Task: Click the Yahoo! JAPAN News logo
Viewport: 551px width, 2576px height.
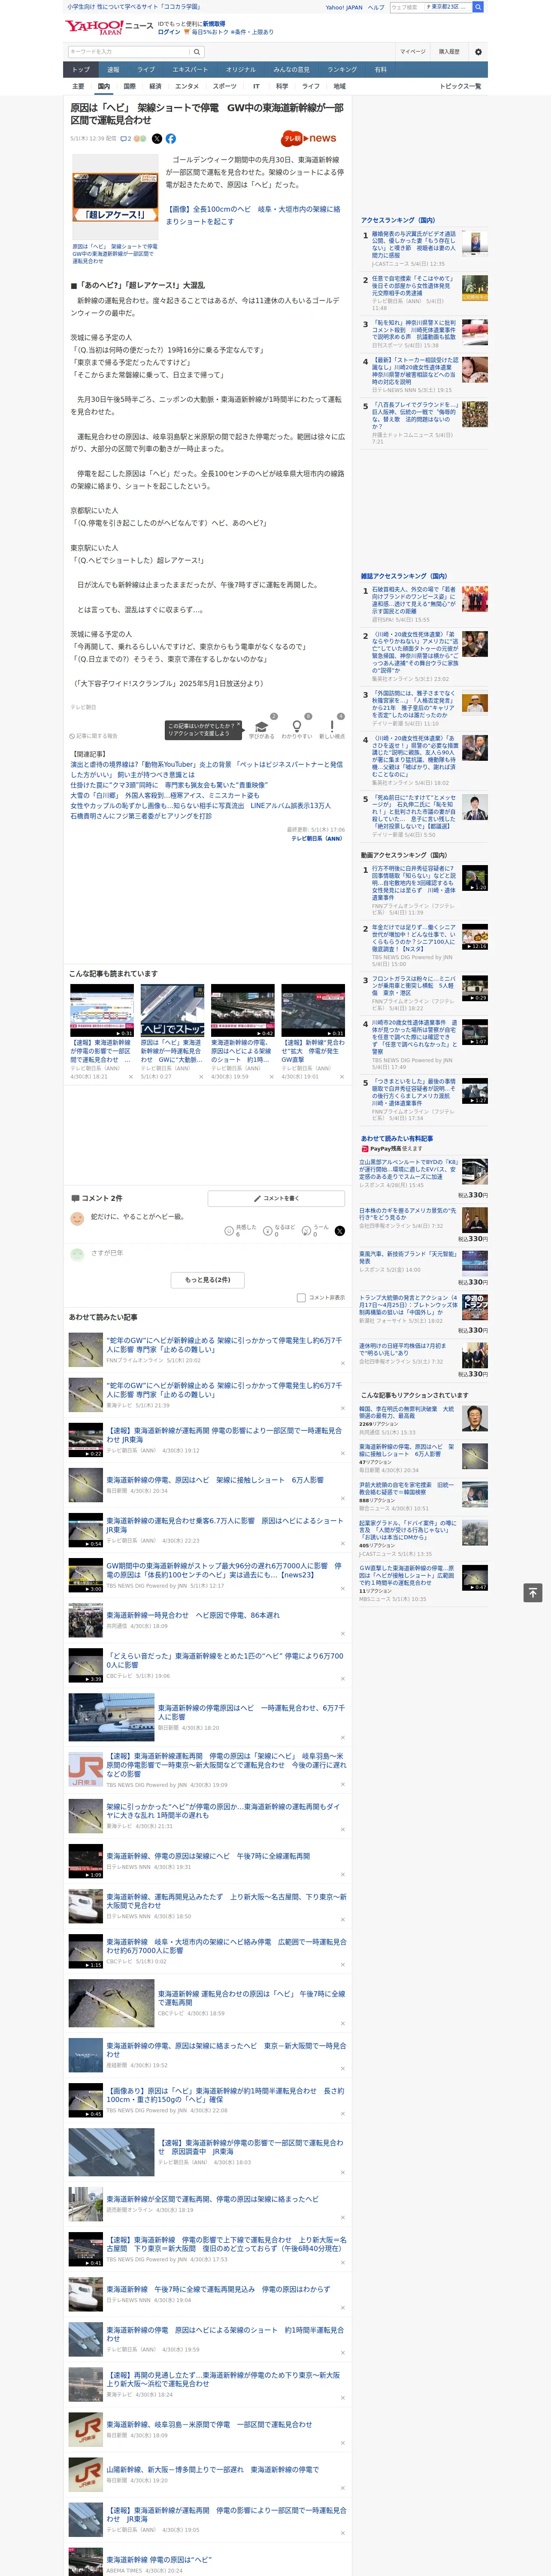Action: click(109, 27)
